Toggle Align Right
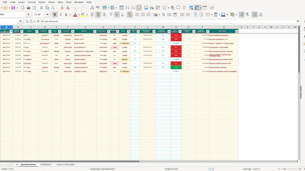Screen dimensions: 305x171 (104, 15)
